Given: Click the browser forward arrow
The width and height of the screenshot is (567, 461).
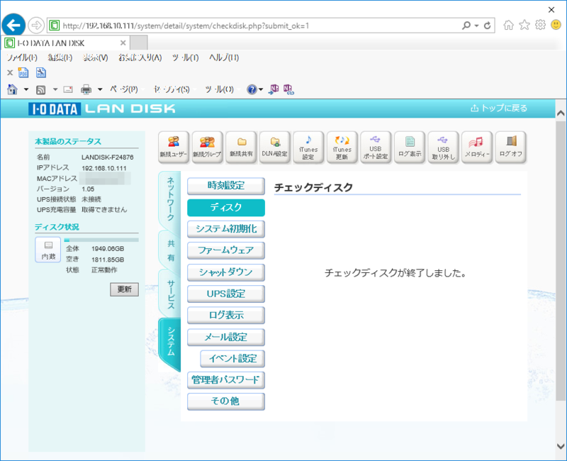Looking at the screenshot, I should (36, 26).
